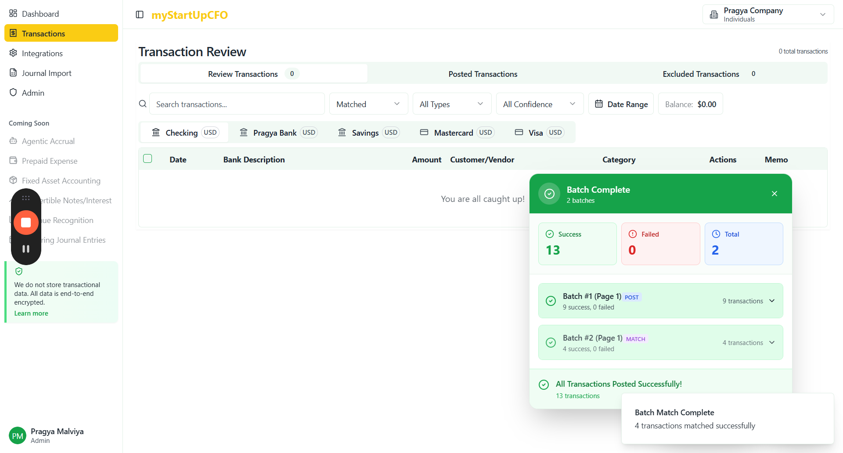Open Admin shield icon
Image resolution: width=843 pixels, height=453 pixels.
(x=13, y=93)
